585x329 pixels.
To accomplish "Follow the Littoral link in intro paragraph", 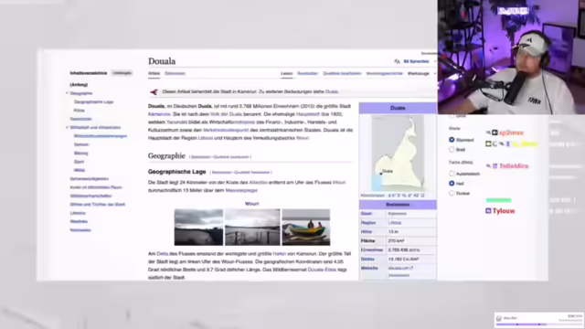I will tap(206, 138).
